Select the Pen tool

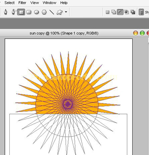point(6,12)
